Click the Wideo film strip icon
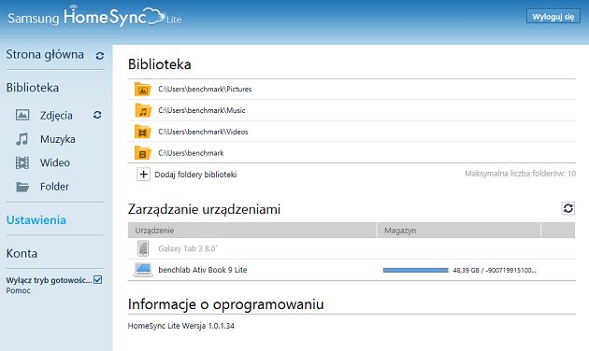The image size is (589, 351). pyautogui.click(x=22, y=162)
